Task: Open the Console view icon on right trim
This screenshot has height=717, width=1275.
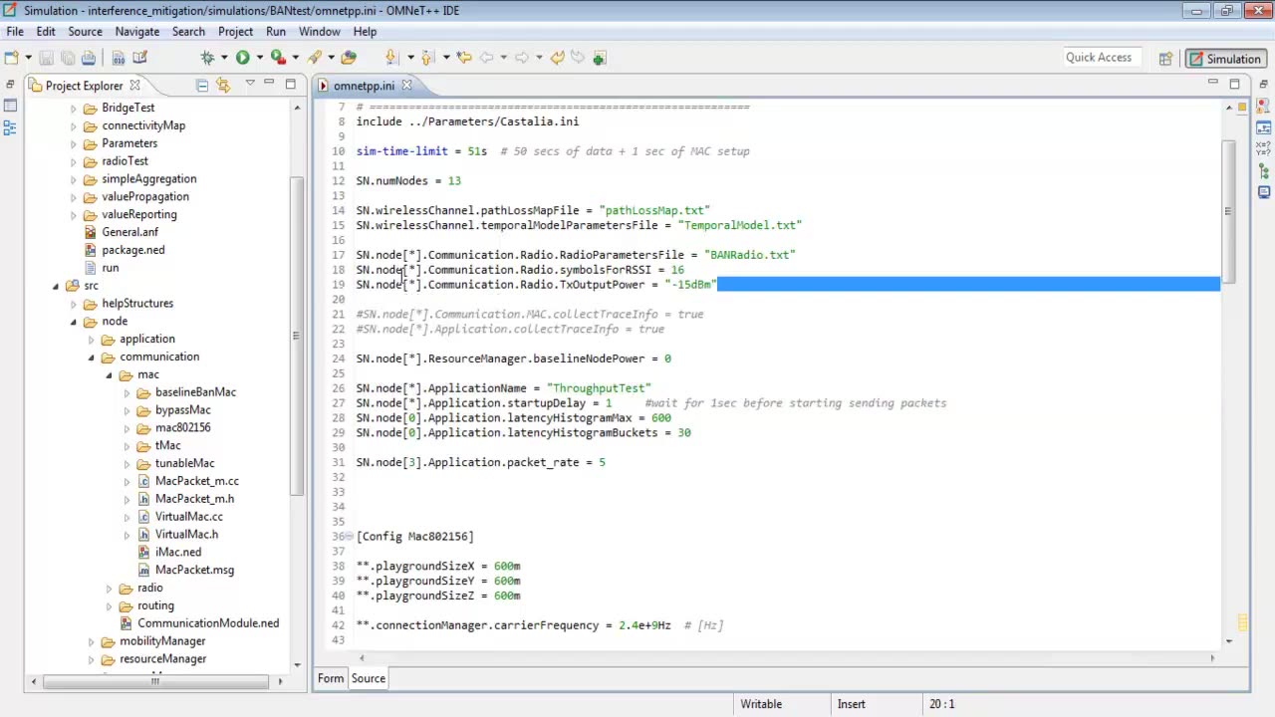Action: (1263, 192)
